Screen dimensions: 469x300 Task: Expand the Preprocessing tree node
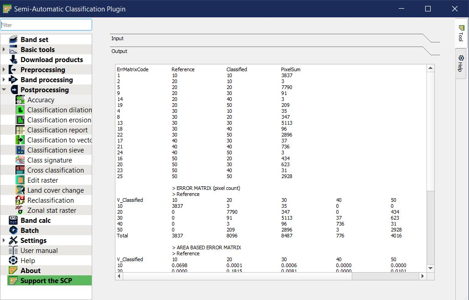(x=4, y=70)
